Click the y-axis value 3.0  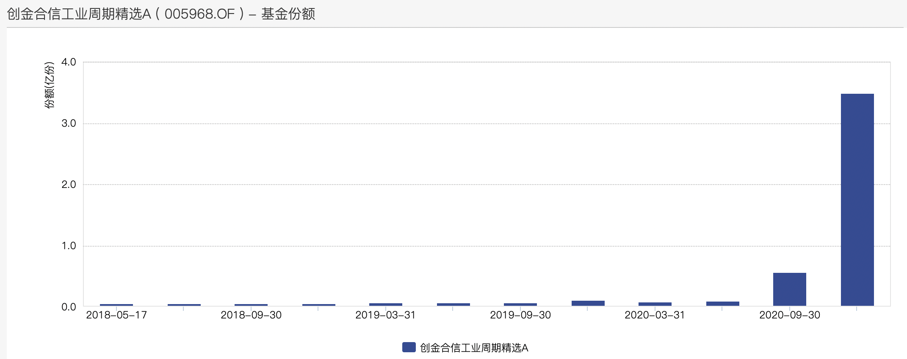(x=69, y=123)
